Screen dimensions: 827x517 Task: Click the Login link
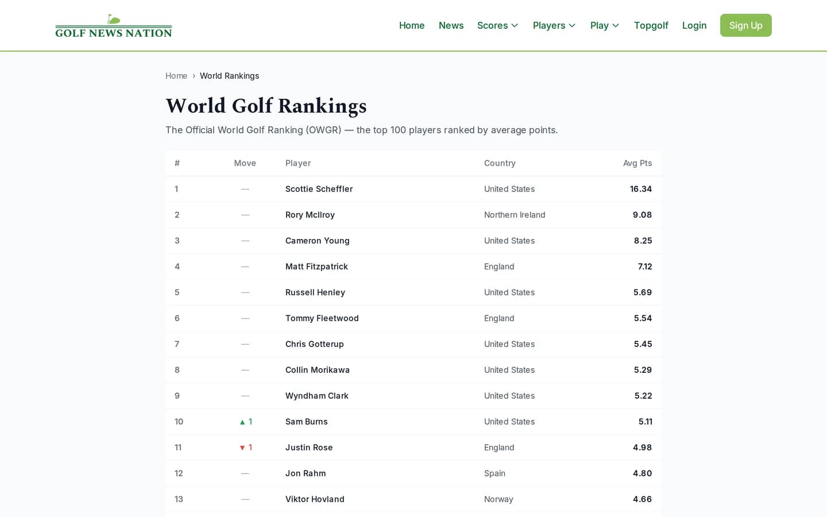click(x=694, y=25)
